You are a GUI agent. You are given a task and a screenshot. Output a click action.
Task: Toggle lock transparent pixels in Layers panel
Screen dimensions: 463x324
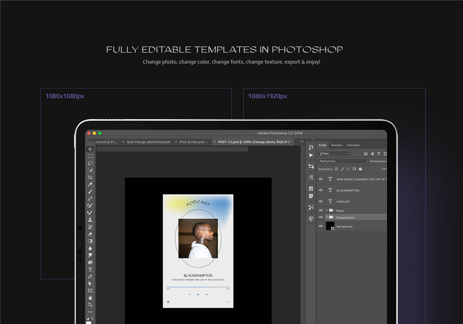pos(336,169)
